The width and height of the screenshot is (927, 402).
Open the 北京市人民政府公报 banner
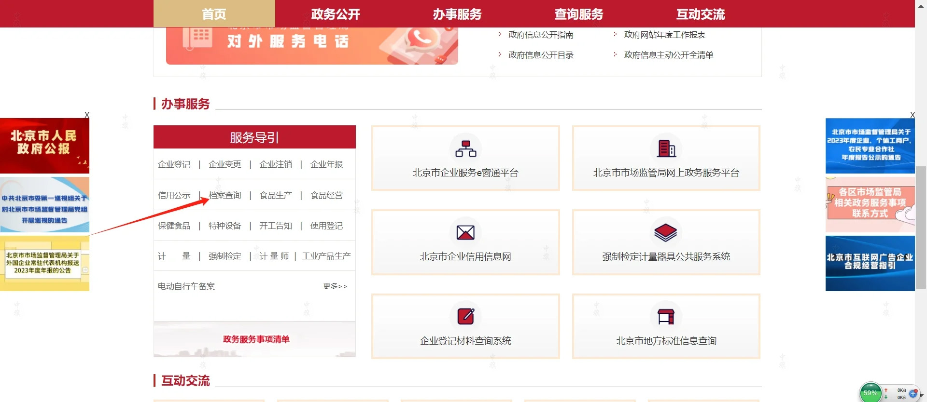pos(44,146)
